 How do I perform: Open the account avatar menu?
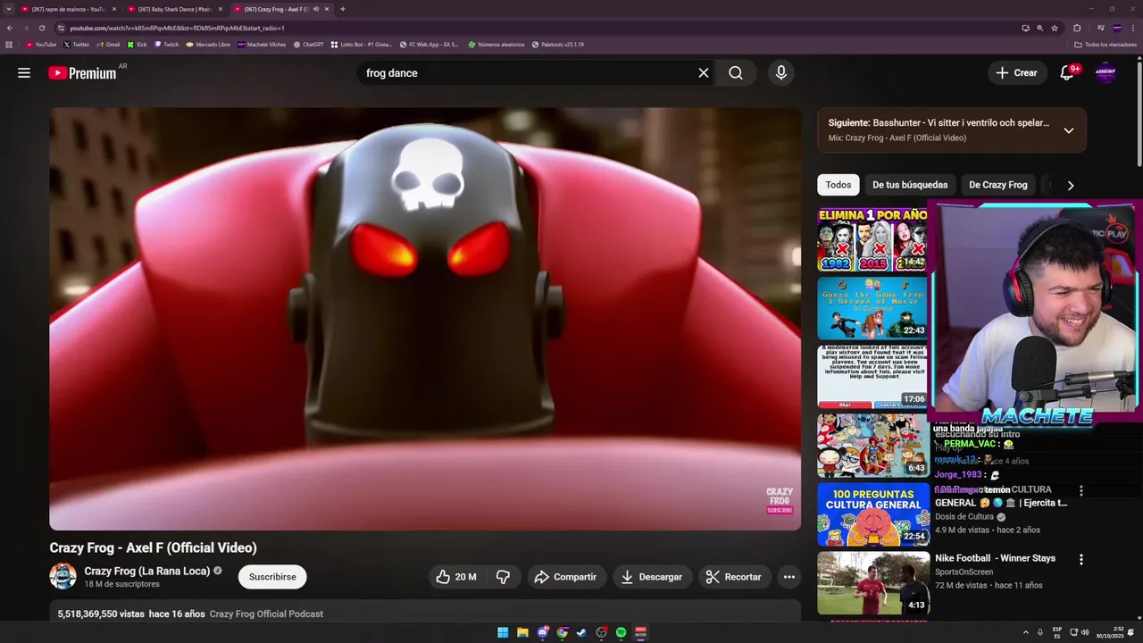tap(1105, 73)
